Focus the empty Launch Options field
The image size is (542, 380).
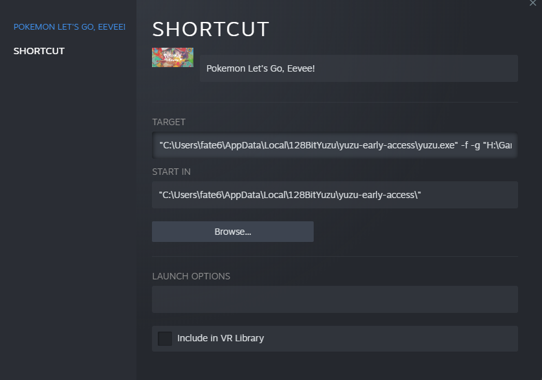[334, 299]
